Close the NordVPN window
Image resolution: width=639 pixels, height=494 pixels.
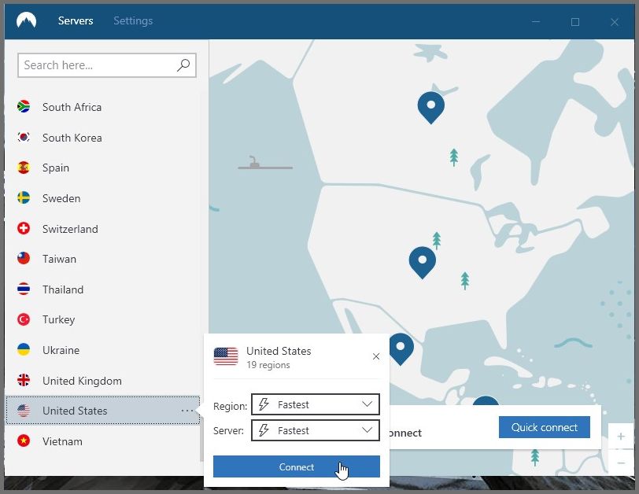click(x=615, y=22)
